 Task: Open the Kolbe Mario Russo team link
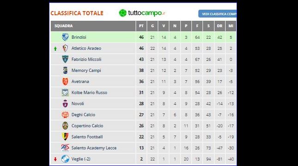click(89, 93)
